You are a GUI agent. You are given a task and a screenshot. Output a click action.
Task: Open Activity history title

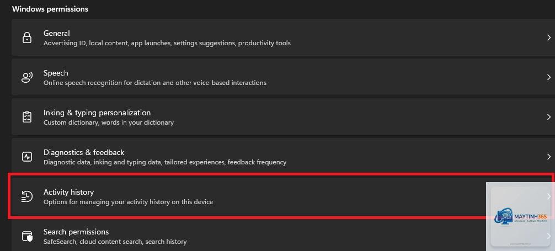(x=68, y=192)
